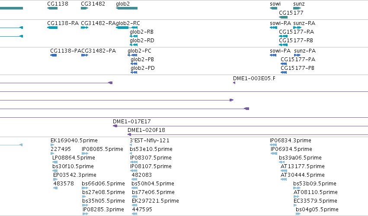Select the CG31482 gene label

(x=93, y=4)
